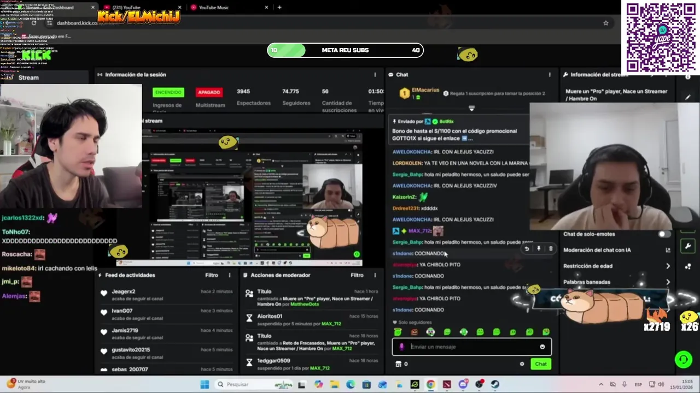
Task: Click the three-dots cluster icon in right sidebar
Action: pos(687,266)
